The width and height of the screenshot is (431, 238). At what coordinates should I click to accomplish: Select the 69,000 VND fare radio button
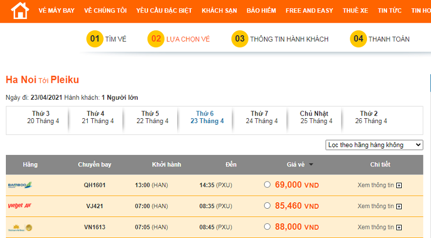point(267,185)
